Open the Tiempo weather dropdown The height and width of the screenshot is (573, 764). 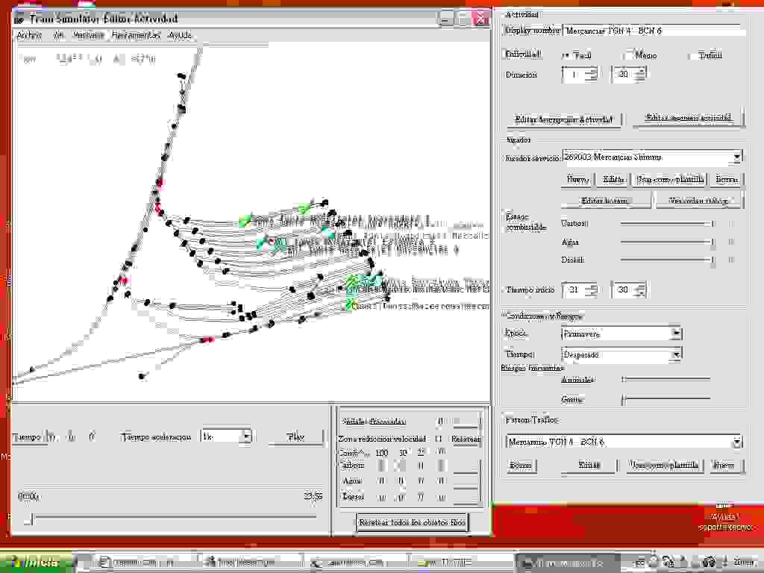675,354
